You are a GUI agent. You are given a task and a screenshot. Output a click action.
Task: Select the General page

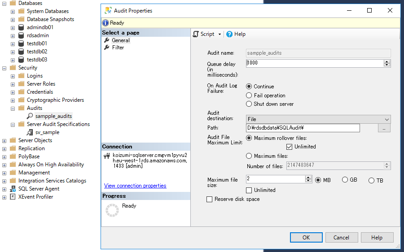tap(121, 40)
